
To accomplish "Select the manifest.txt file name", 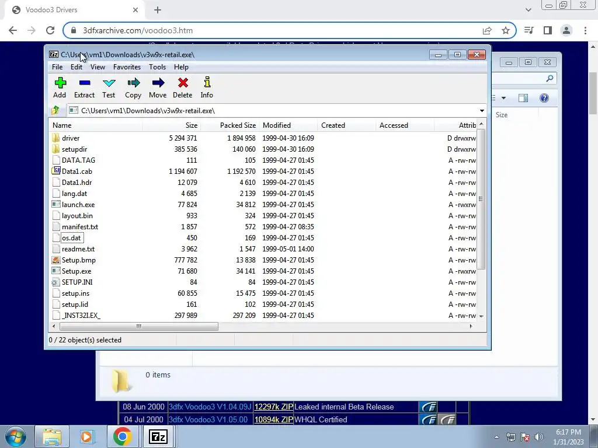I will 79,227.
